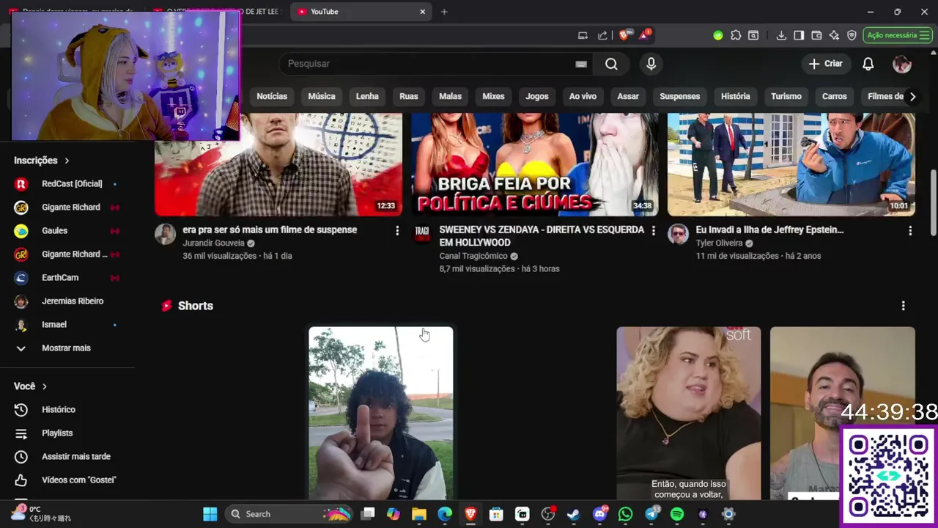
Task: Click the green extension circle icon
Action: 718,35
